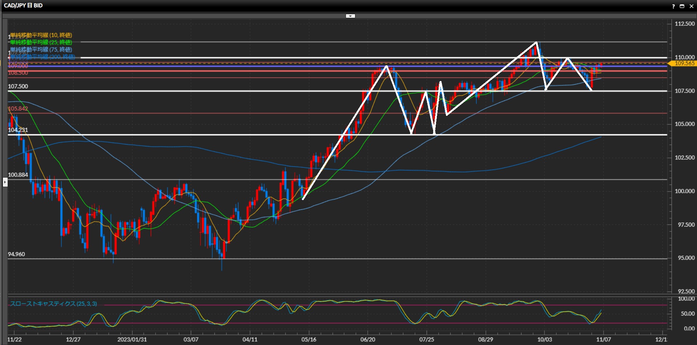Image resolution: width=697 pixels, height=345 pixels.
Task: Click the 11/07 date on time axis
Action: 603,340
